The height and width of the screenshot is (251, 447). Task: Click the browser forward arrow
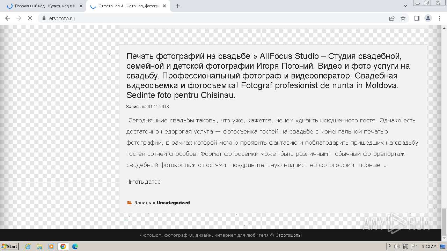19,18
